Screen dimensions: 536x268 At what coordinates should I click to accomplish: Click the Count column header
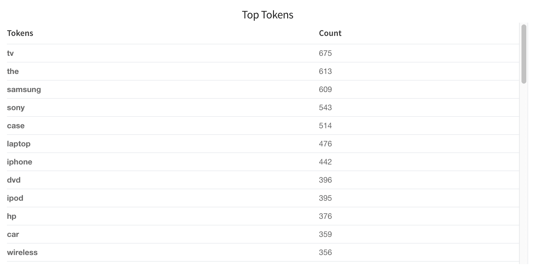pos(330,33)
